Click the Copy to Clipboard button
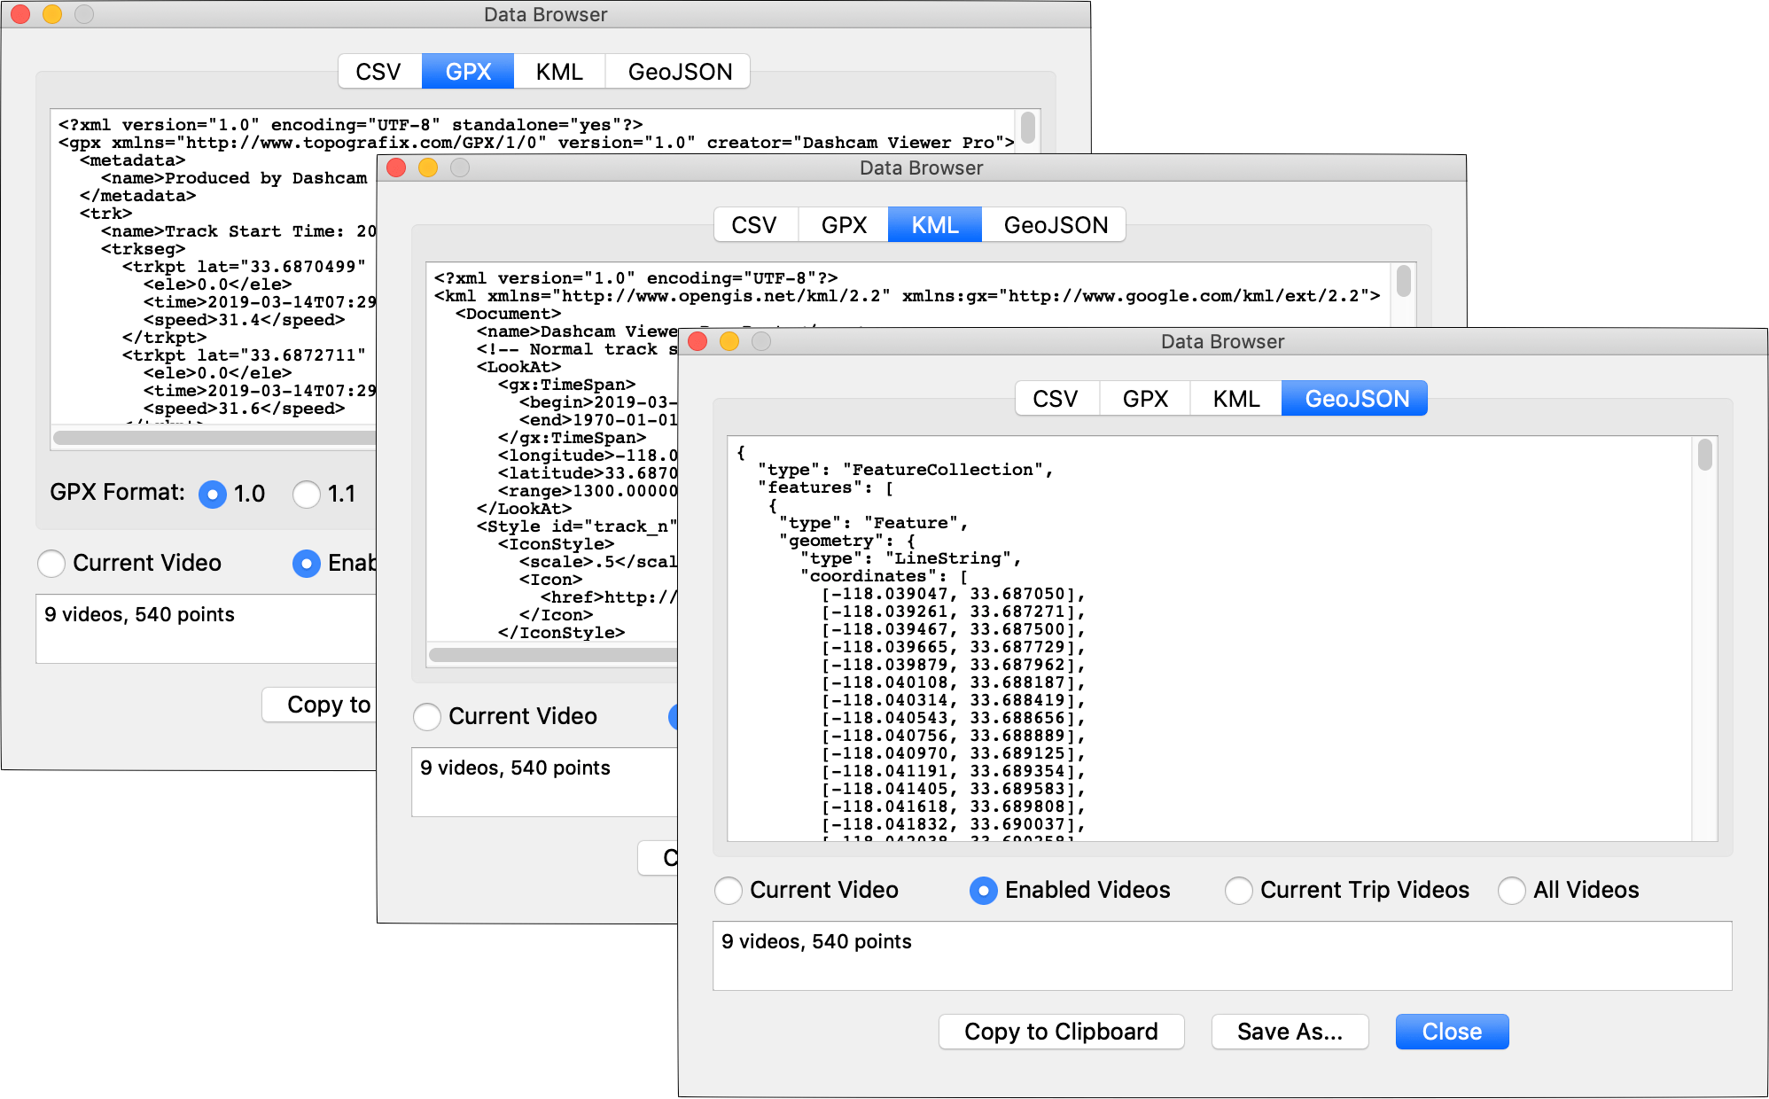Screen dimensions: 1769x1099 pos(1061,1032)
